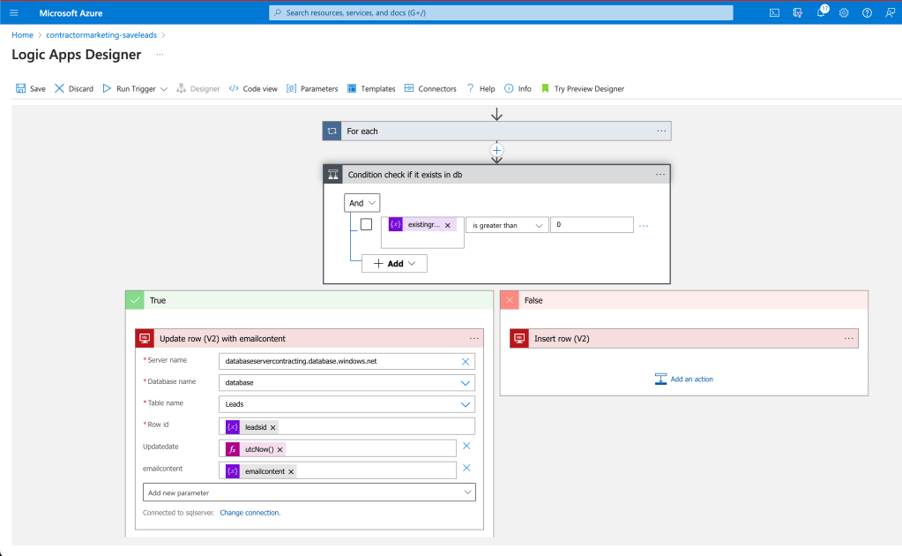Click the Row id input field

[x=347, y=426]
